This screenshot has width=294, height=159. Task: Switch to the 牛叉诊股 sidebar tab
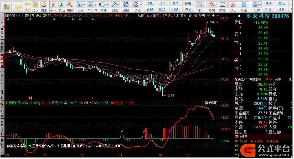(x=2, y=128)
